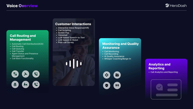The image size is (193, 109).
Task: Click the 'LLM-based Speech-to-Text' bullet
Action: (71, 38)
